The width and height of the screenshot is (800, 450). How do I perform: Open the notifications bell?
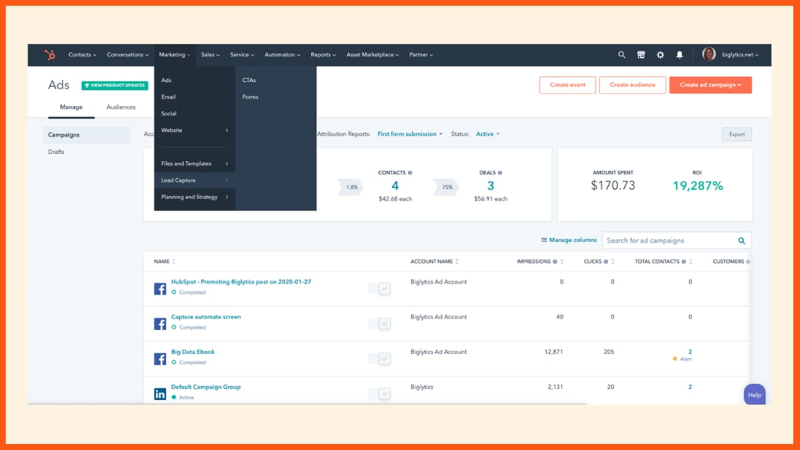click(679, 55)
